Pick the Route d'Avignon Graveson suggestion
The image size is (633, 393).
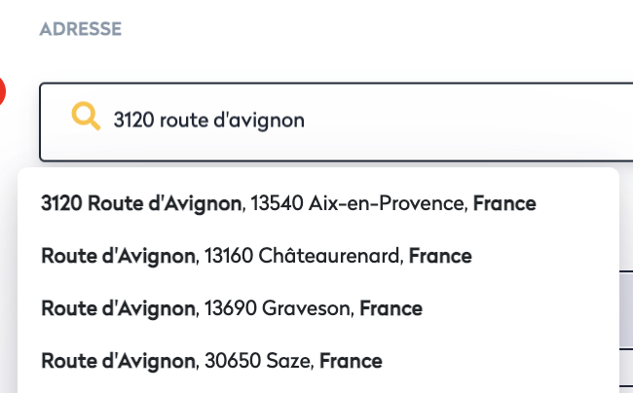click(x=232, y=309)
